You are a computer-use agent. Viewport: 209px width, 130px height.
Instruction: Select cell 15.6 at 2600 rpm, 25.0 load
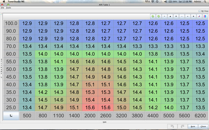point(106,107)
